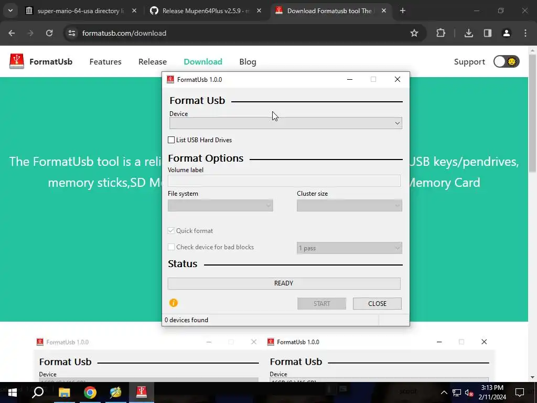Toggle the Quick format checkbox

(x=171, y=231)
